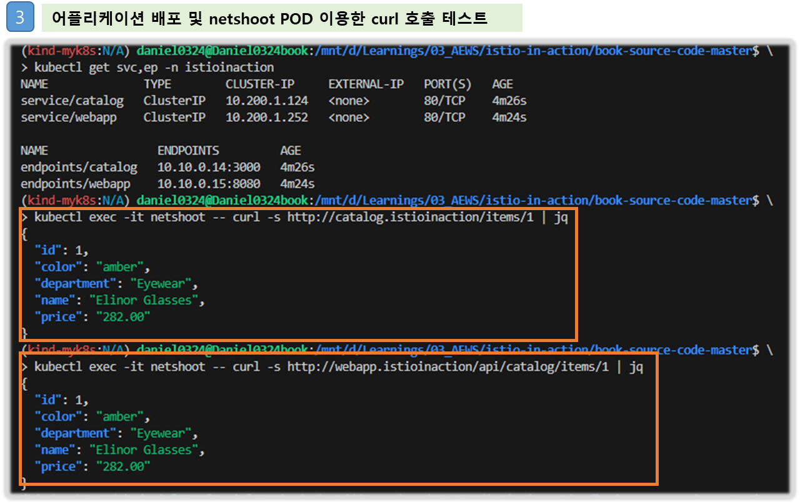Click <none> in the service/catalog row
800x504 pixels.
pos(349,101)
